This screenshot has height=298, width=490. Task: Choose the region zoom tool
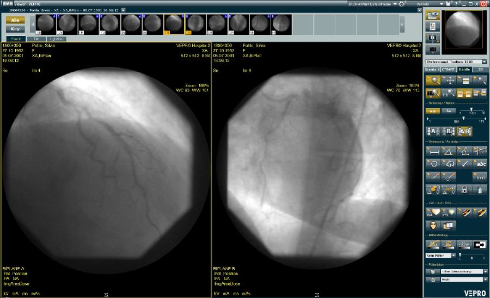480,80
